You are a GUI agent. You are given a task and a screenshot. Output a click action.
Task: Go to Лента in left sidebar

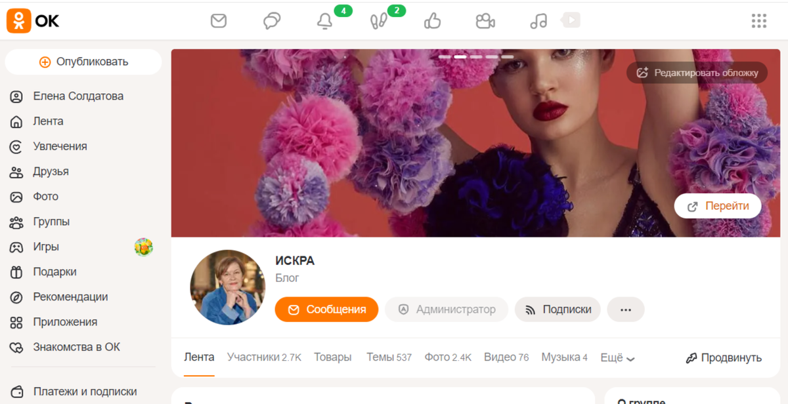pos(48,121)
